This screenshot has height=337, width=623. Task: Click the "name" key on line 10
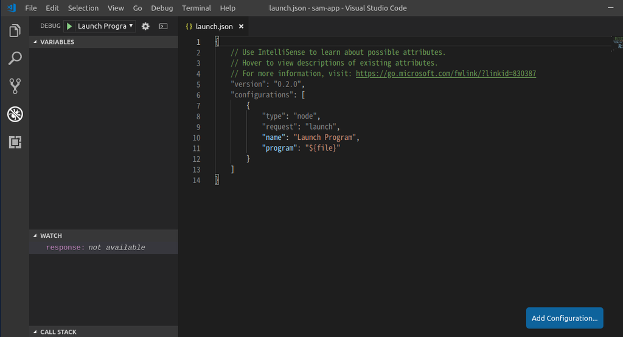point(273,137)
